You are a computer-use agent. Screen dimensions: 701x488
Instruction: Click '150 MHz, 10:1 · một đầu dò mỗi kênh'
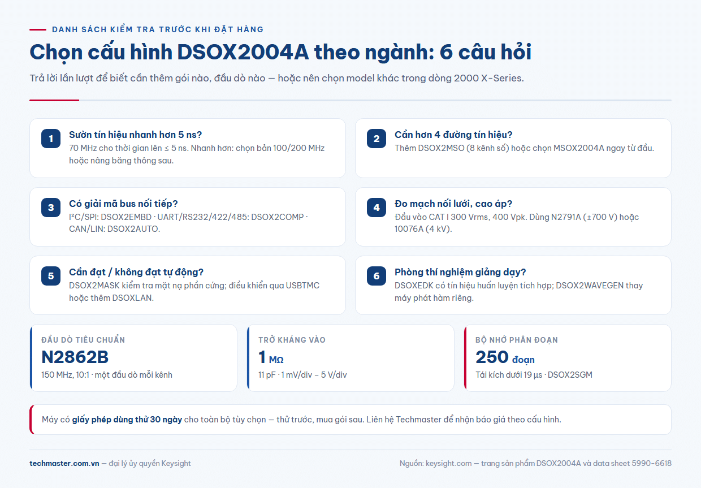click(107, 374)
